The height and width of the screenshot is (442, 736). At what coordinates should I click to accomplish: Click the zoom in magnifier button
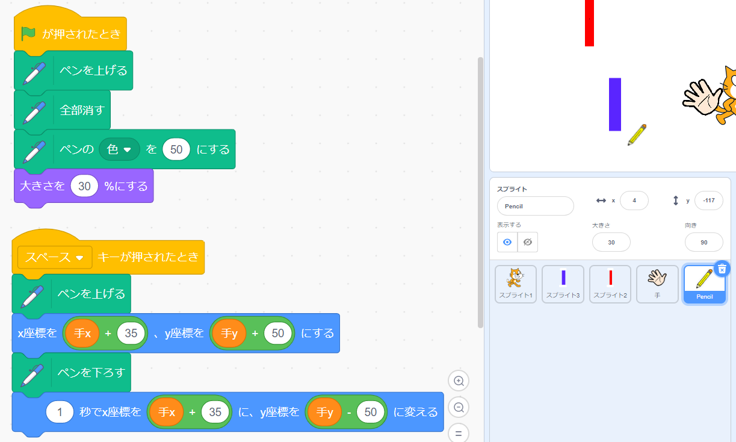[x=459, y=381]
